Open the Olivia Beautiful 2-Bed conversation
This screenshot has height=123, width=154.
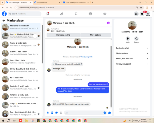[21, 70]
